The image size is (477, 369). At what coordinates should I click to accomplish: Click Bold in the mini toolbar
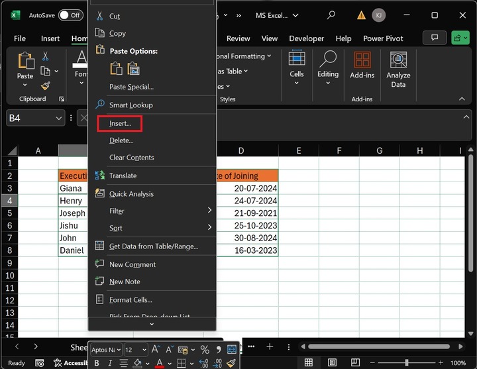tap(97, 363)
